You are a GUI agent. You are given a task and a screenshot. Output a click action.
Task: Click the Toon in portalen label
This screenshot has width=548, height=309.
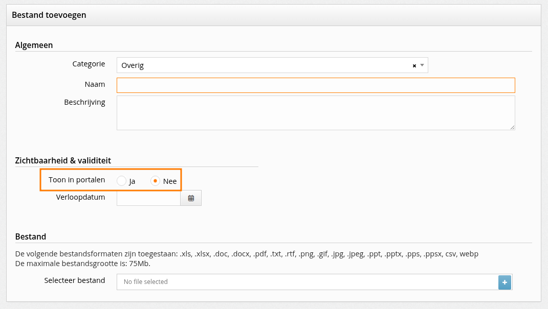coord(77,180)
